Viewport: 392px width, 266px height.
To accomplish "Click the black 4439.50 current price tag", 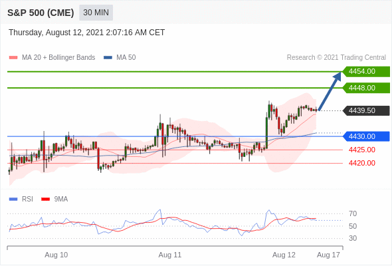I will click(366, 110).
